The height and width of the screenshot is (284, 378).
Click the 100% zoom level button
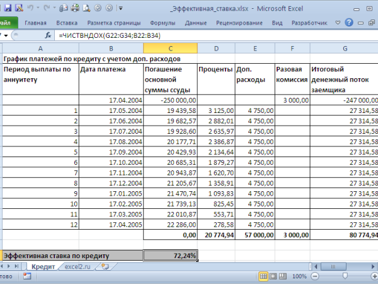tap(299, 277)
